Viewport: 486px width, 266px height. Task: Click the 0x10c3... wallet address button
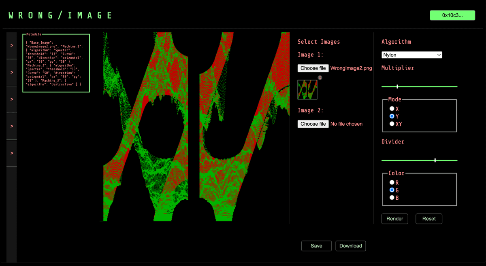coord(452,15)
